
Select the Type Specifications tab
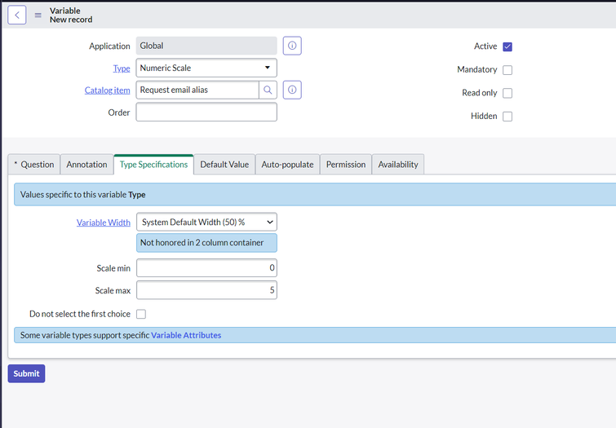click(153, 165)
